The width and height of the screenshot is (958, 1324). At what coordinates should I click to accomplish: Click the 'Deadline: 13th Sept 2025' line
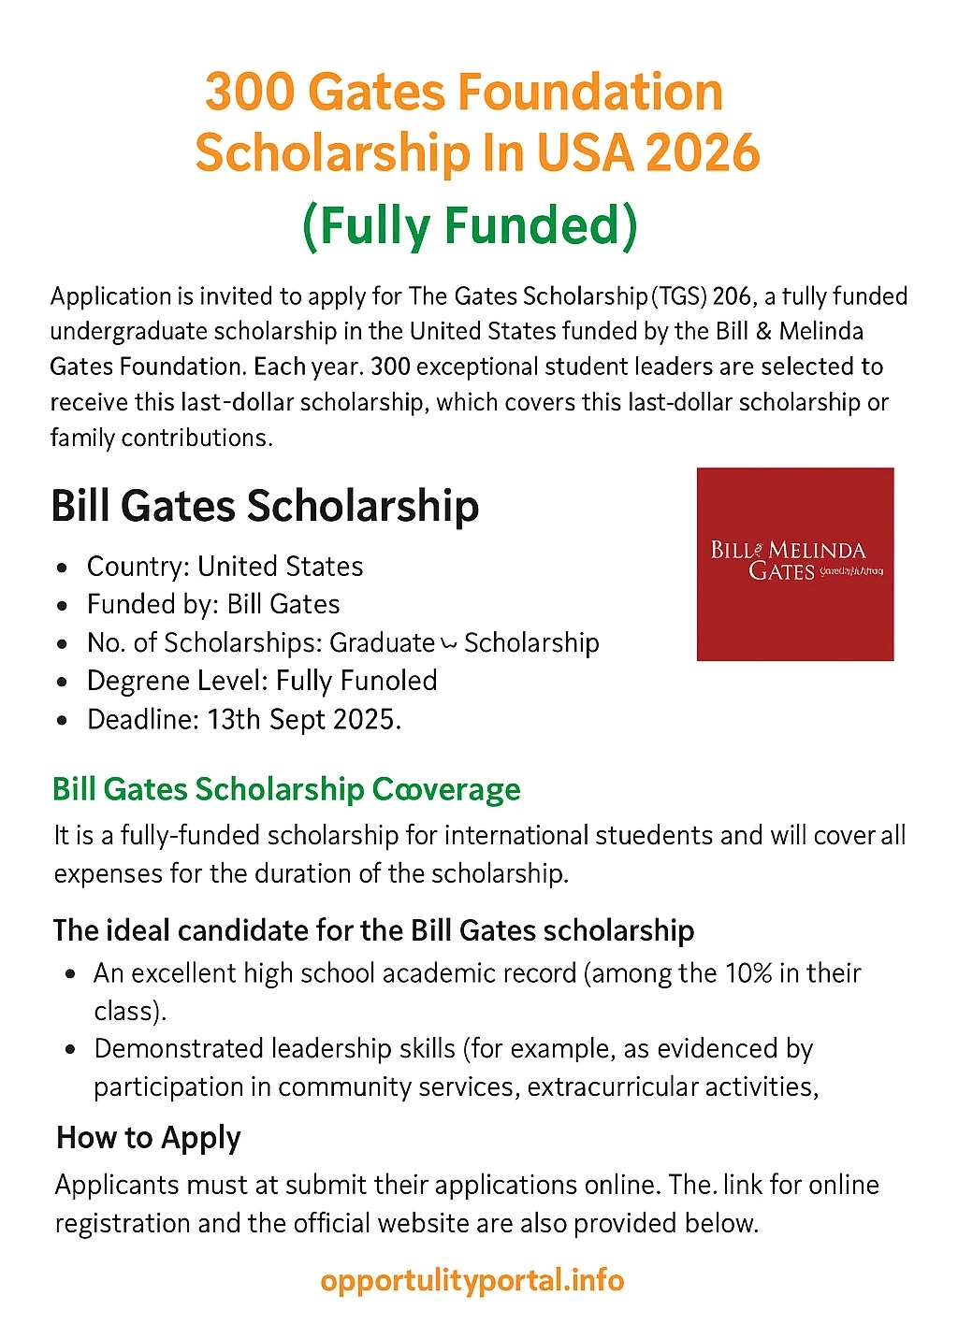[x=244, y=719]
